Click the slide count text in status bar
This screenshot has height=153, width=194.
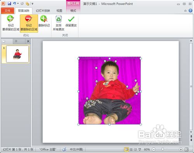click(18, 150)
